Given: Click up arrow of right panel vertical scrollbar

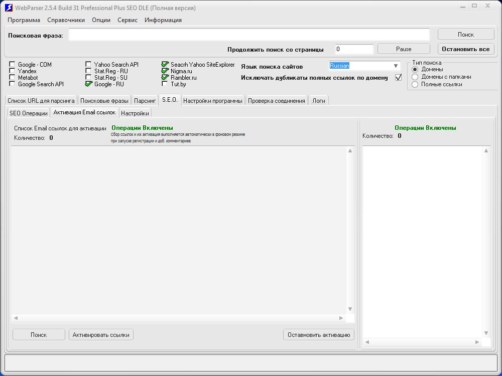Looking at the screenshot, I should (x=486, y=150).
